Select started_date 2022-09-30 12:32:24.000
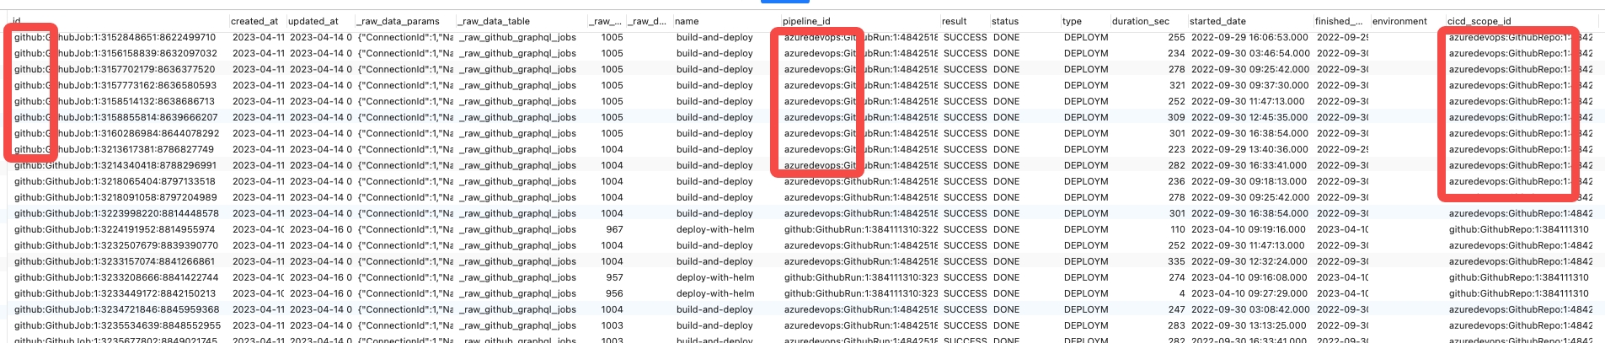Viewport: 1605px width, 343px height. tap(1249, 261)
